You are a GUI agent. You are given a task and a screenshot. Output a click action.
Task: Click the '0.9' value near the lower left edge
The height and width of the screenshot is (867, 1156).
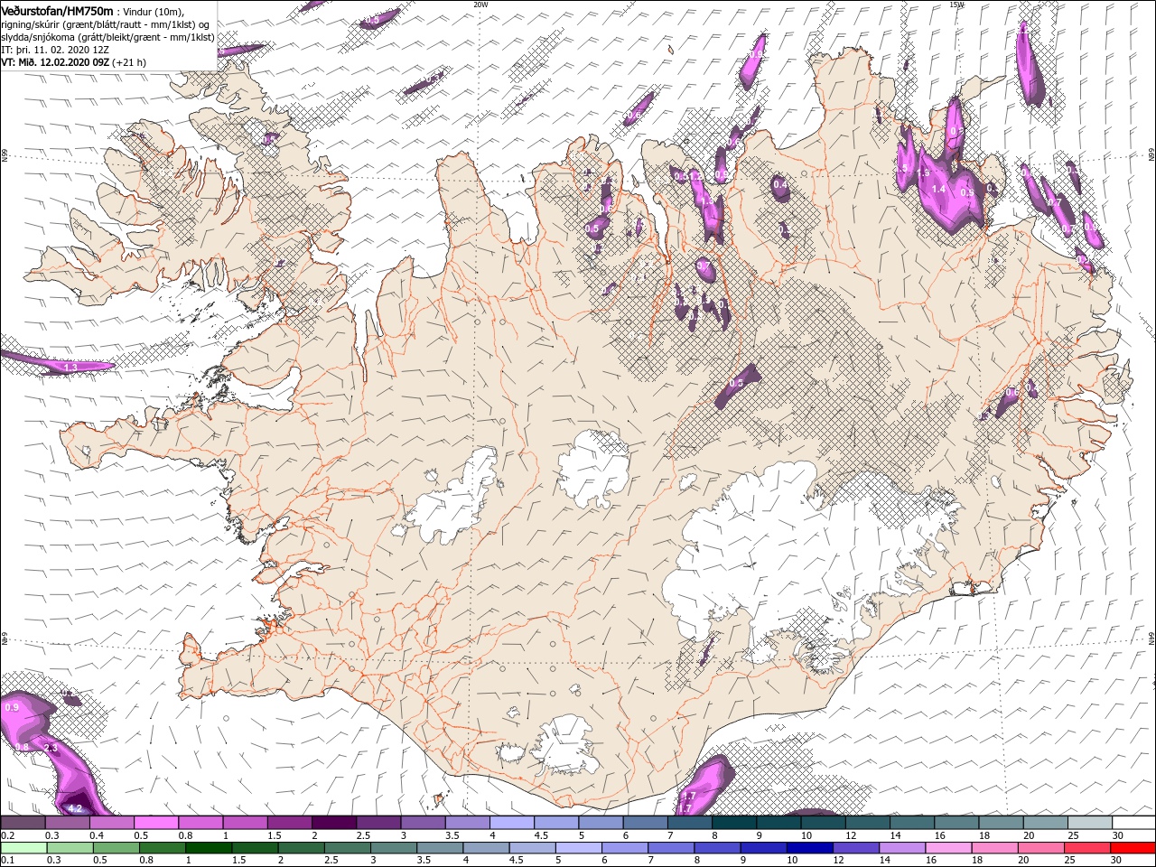(12, 707)
